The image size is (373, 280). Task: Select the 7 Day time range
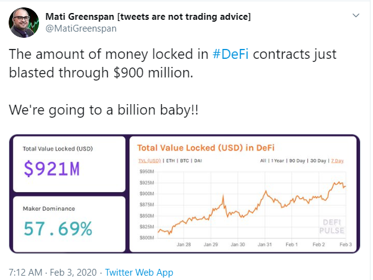337,161
